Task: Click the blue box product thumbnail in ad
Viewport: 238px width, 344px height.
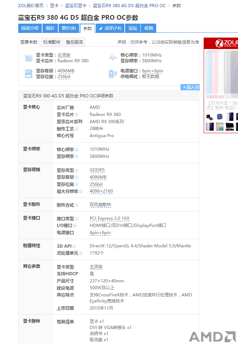Action: (220, 117)
